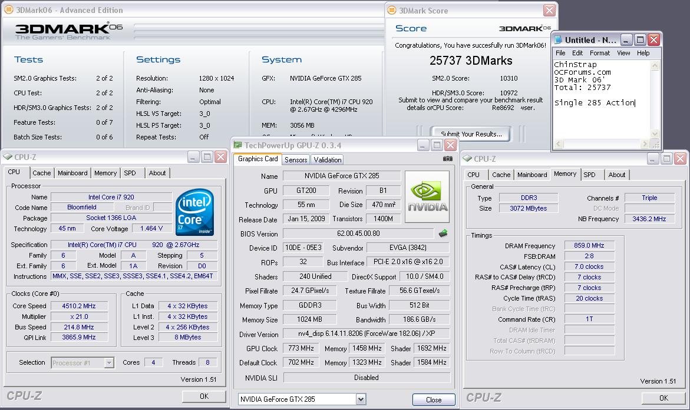Screen dimensions: 690x410
Task: Click the Notepad title bar icon
Action: [x=558, y=39]
